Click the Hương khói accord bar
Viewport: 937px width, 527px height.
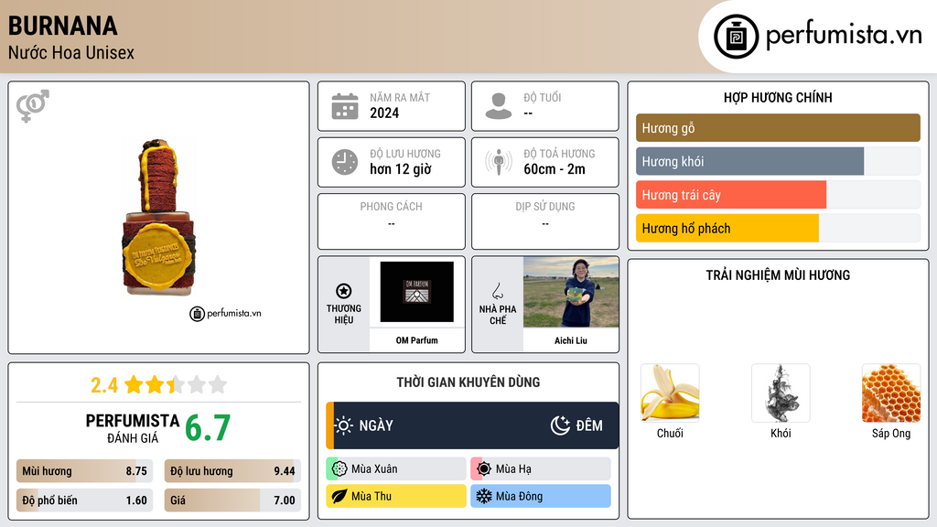pos(778,161)
